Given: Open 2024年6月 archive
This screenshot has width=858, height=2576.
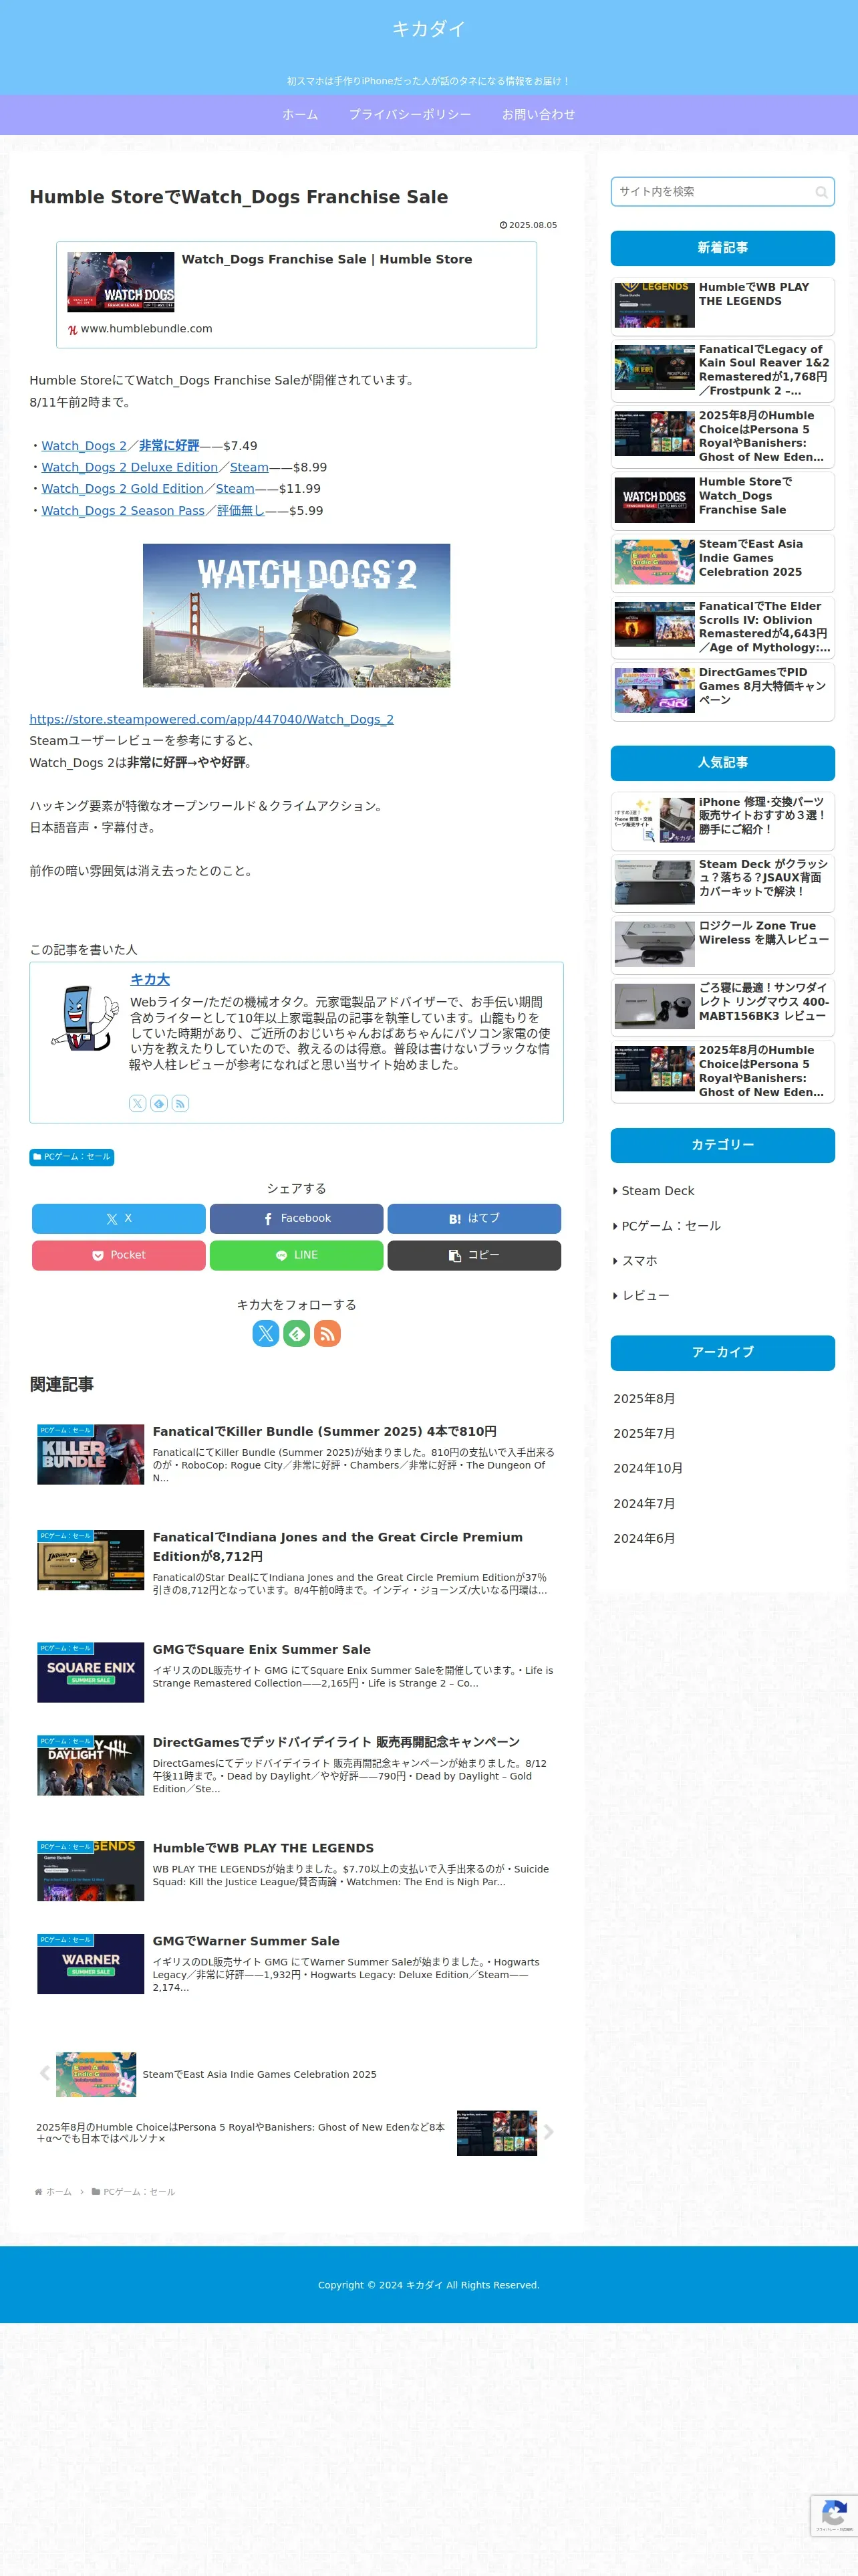Looking at the screenshot, I should tap(644, 1539).
